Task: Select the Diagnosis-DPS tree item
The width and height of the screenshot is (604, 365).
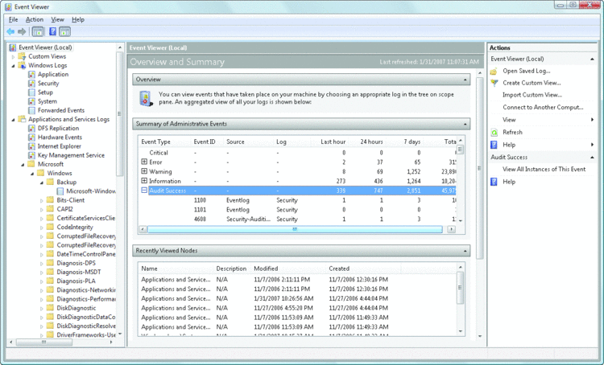Action: click(76, 263)
